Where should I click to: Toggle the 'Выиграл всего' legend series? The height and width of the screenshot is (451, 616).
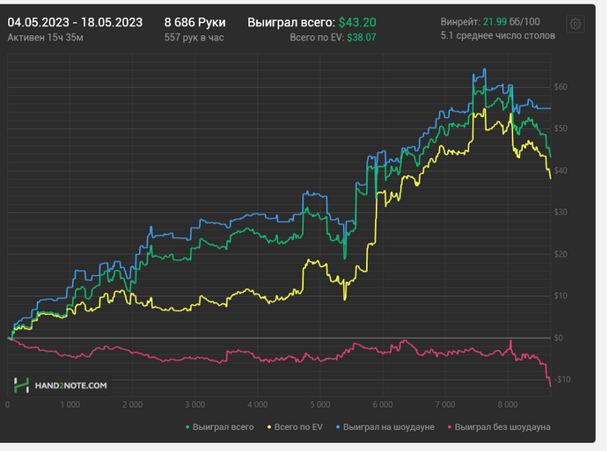220,427
